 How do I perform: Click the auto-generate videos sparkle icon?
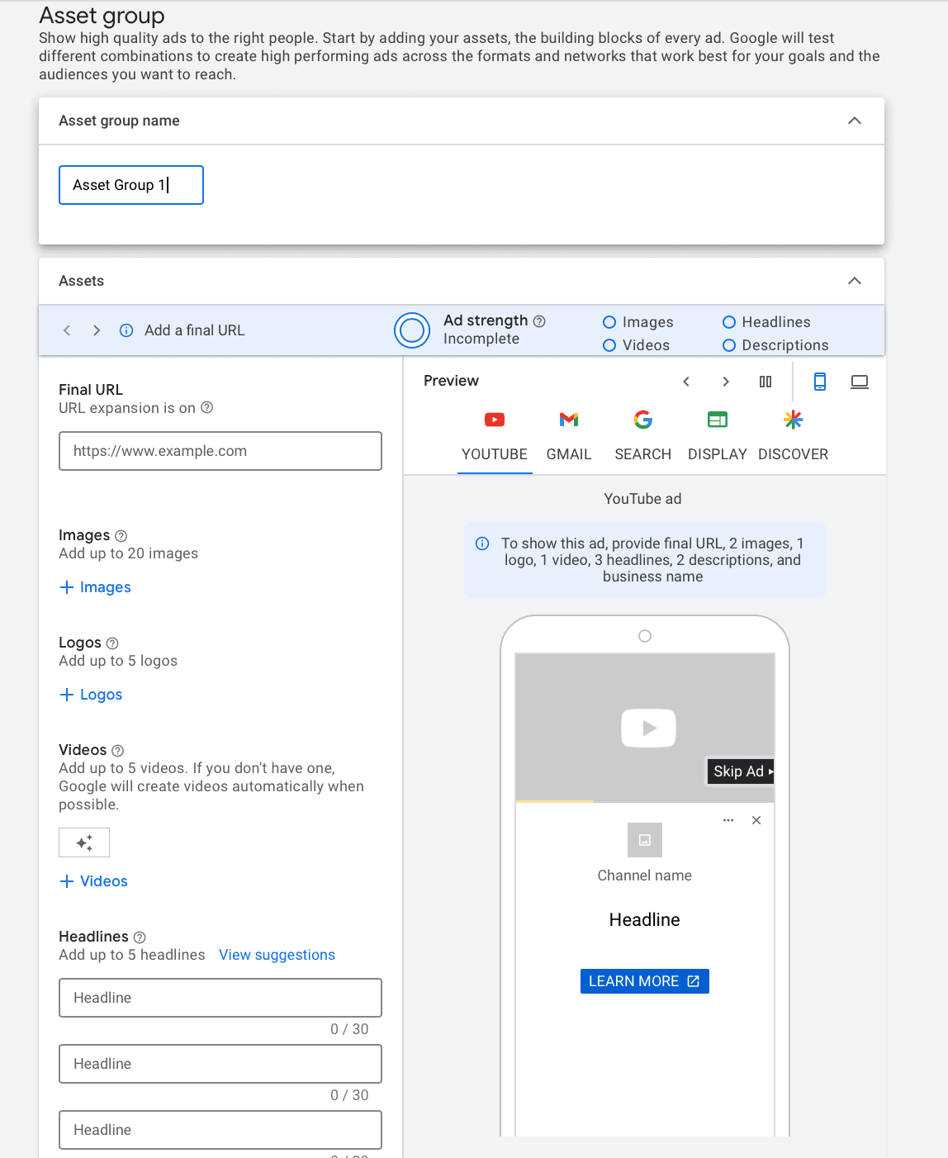[84, 842]
